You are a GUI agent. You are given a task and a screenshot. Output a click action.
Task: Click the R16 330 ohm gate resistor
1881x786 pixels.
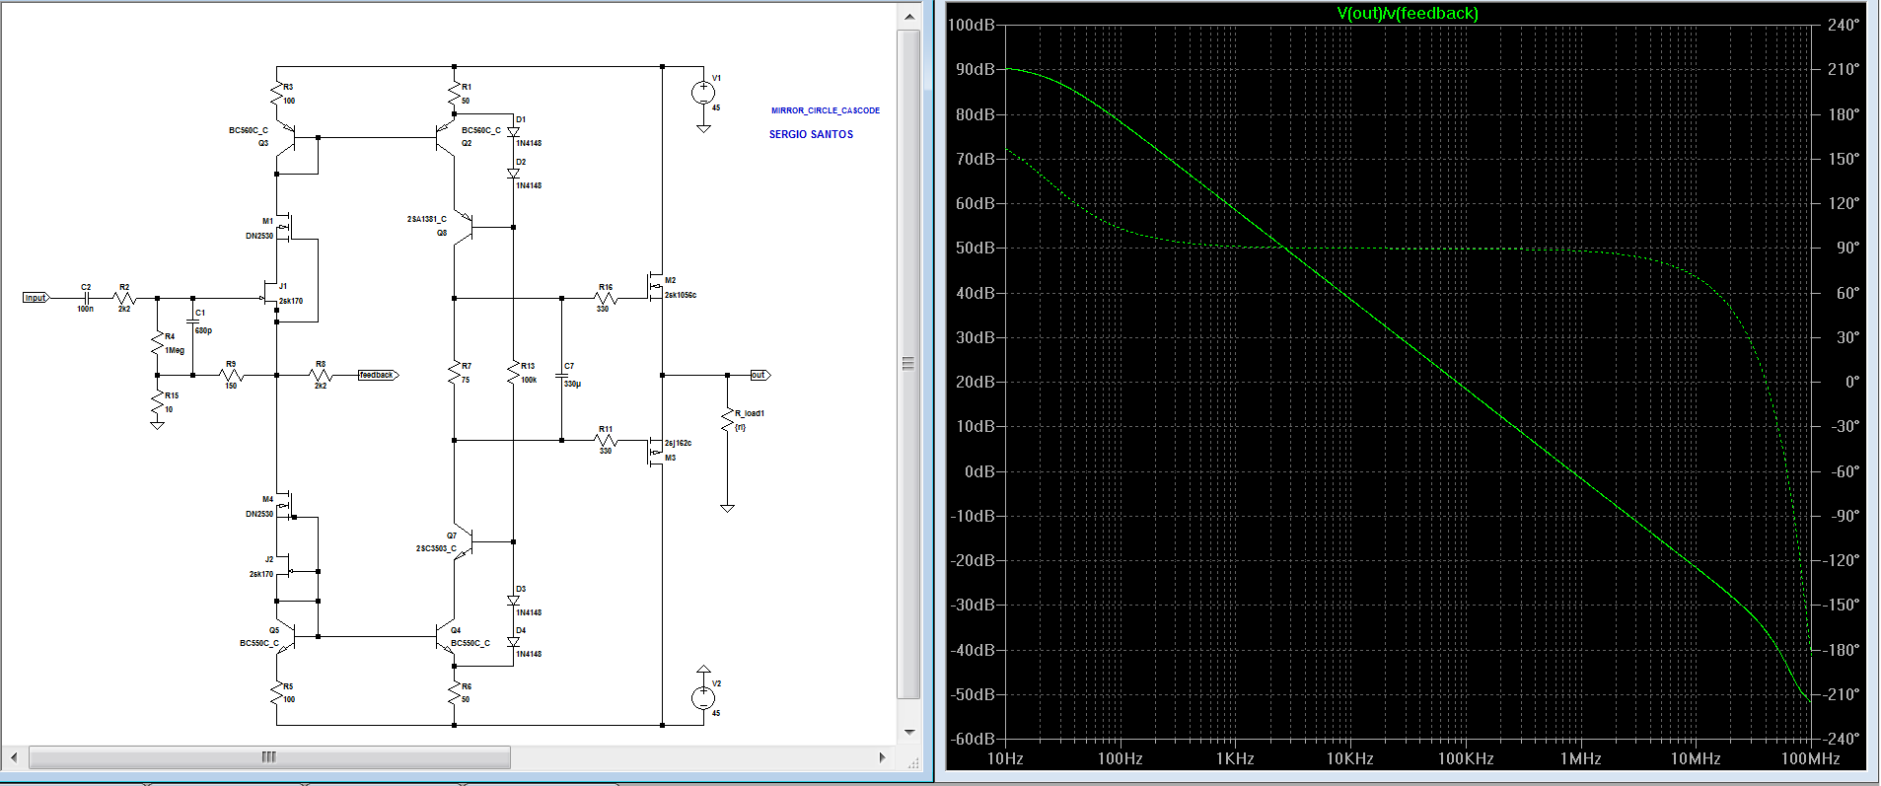click(x=605, y=298)
